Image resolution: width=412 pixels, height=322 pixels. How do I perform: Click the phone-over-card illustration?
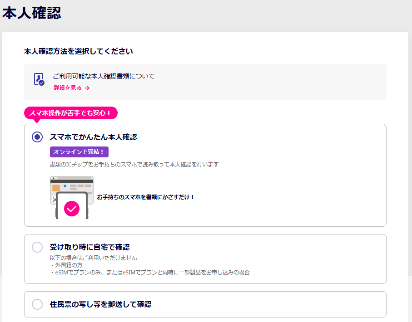pos(72,197)
